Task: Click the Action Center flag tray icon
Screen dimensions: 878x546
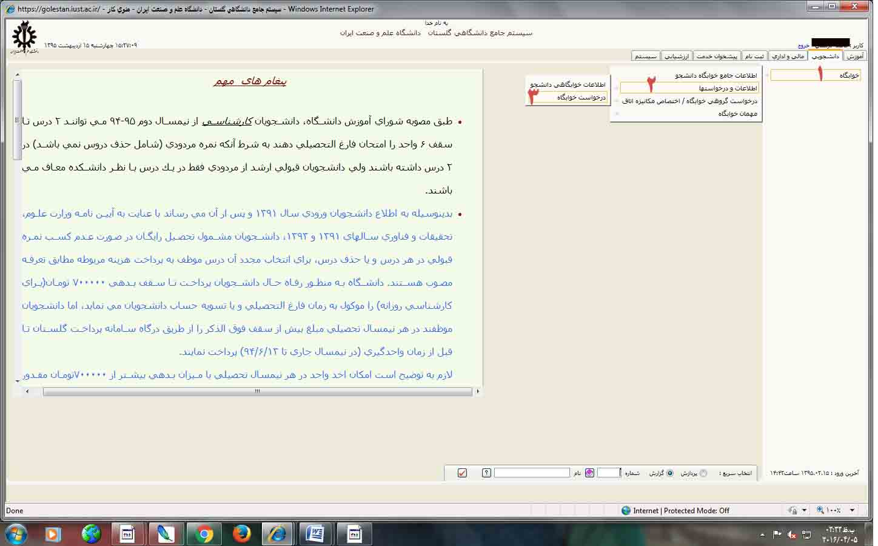Action: (x=777, y=534)
